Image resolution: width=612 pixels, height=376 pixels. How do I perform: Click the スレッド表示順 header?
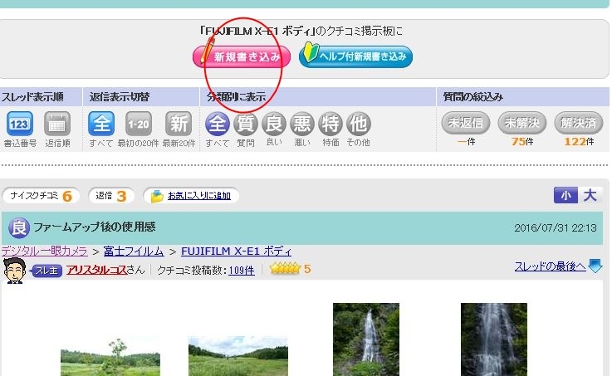[x=32, y=97]
